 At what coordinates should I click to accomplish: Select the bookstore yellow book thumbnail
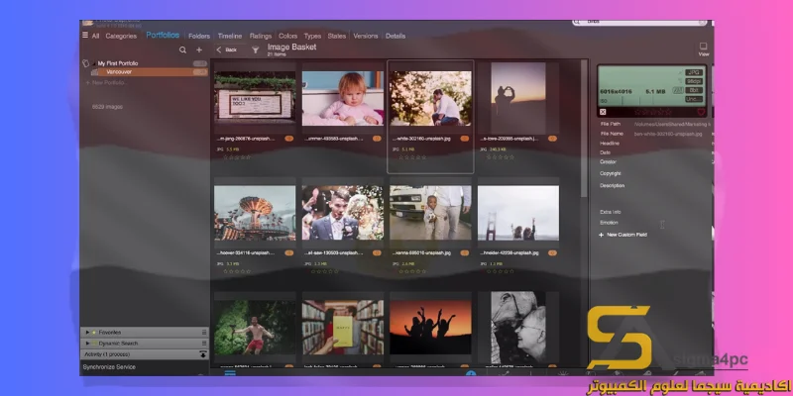343,327
